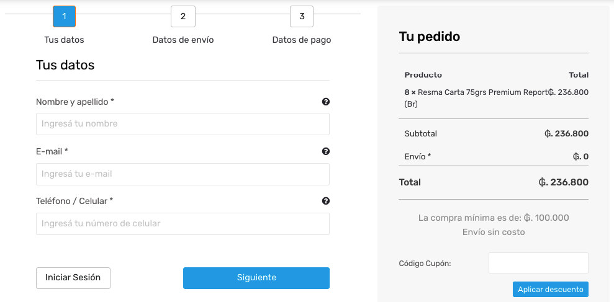This screenshot has height=302, width=614.
Task: Click the Aplicar descuento button
Action: pyautogui.click(x=551, y=290)
